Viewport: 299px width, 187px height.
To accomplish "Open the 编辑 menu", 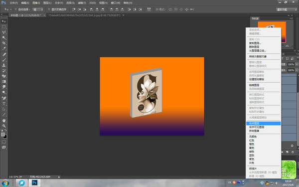I will (x=25, y=3).
